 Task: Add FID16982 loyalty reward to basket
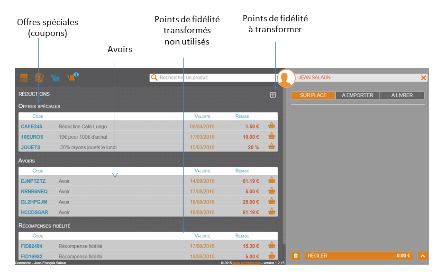click(272, 255)
